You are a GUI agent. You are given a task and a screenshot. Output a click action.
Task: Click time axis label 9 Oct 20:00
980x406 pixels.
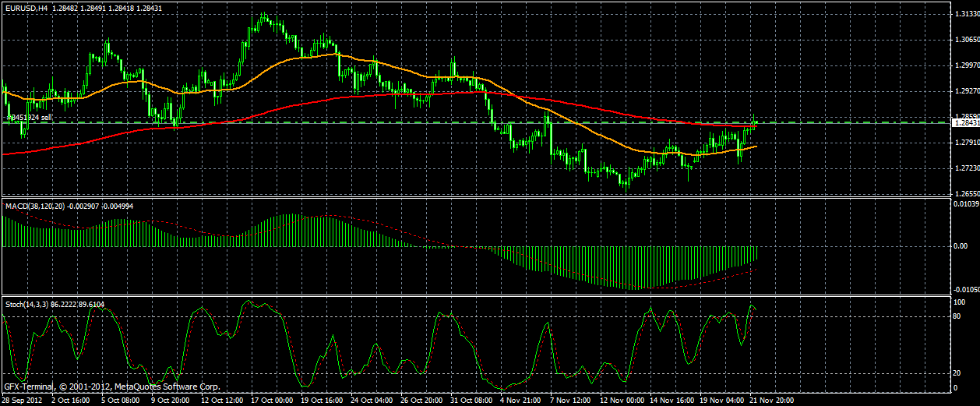click(172, 400)
